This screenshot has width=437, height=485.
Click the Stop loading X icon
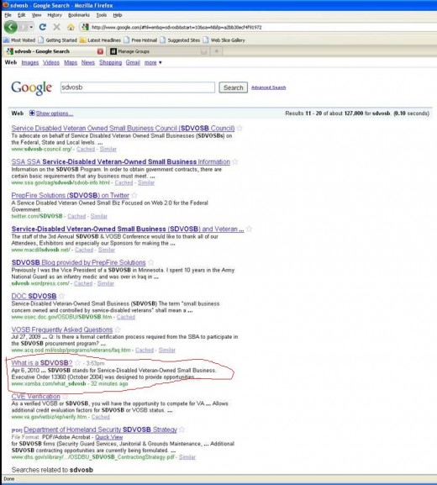(56, 27)
